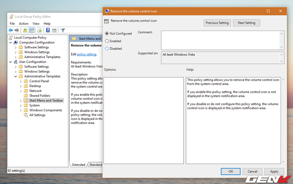
Task: Expand the Windows Components folder node
Action: (21, 110)
